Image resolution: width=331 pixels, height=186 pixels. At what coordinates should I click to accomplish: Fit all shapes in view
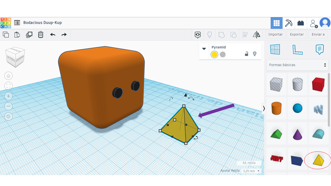pos(9,86)
